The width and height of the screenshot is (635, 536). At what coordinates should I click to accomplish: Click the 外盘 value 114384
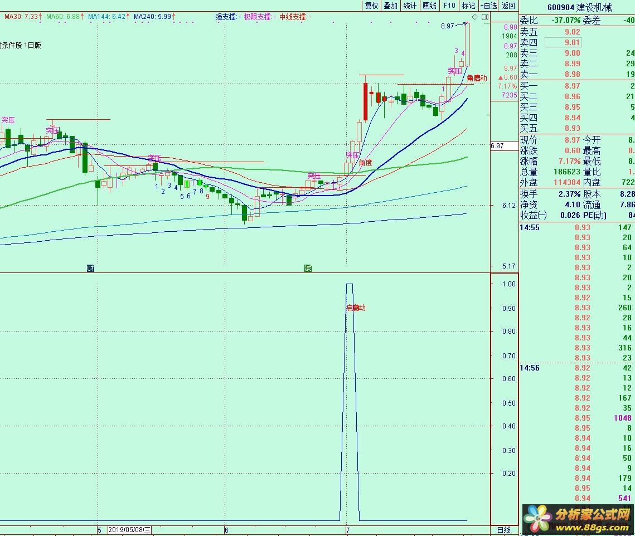(x=567, y=182)
